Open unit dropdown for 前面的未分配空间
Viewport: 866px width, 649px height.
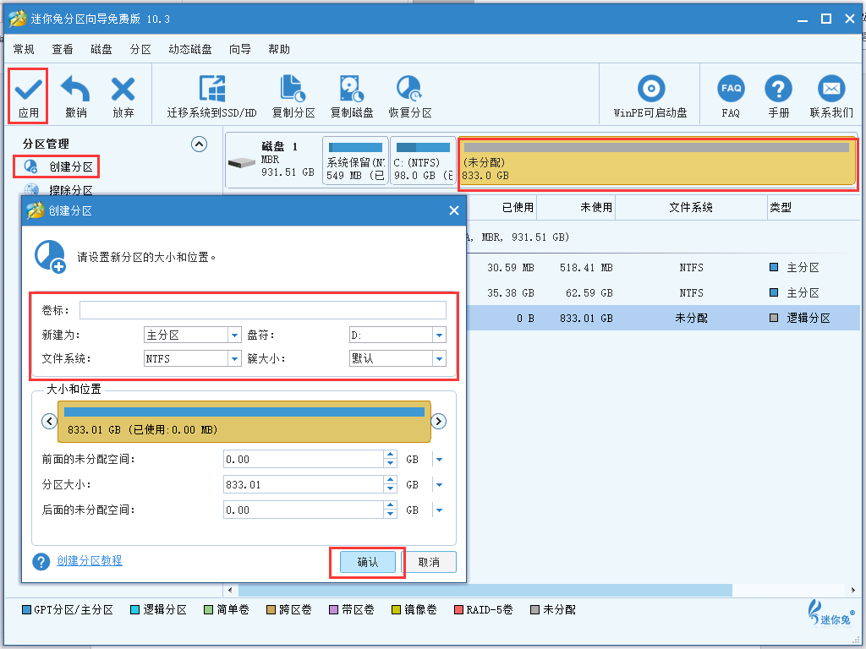[x=439, y=459]
